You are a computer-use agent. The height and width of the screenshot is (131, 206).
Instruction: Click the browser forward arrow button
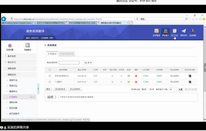tap(8, 19)
